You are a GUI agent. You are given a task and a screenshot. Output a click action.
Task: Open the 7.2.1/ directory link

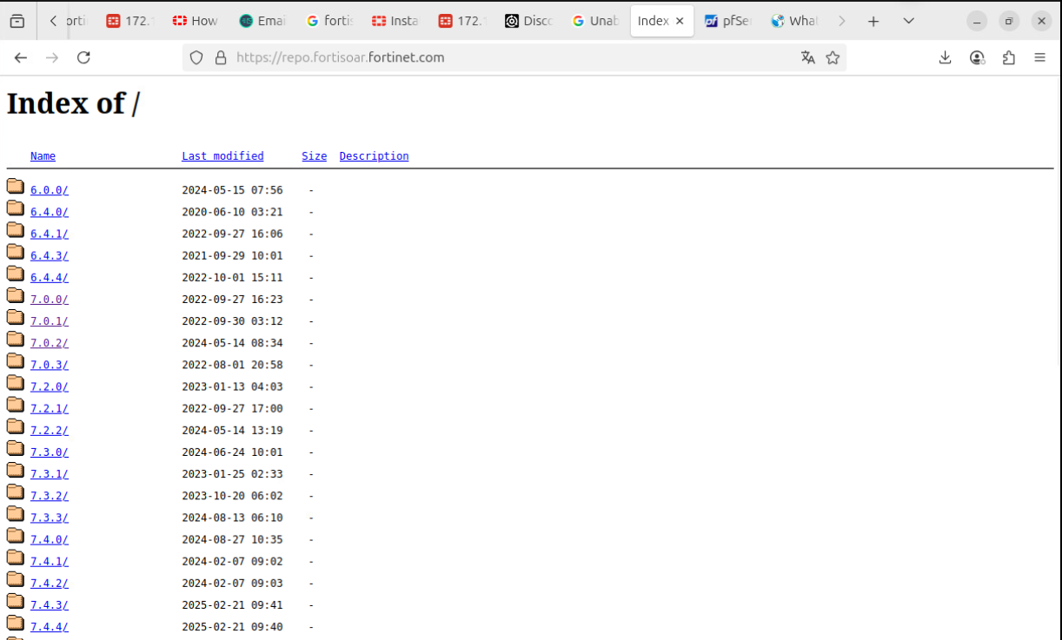point(50,408)
